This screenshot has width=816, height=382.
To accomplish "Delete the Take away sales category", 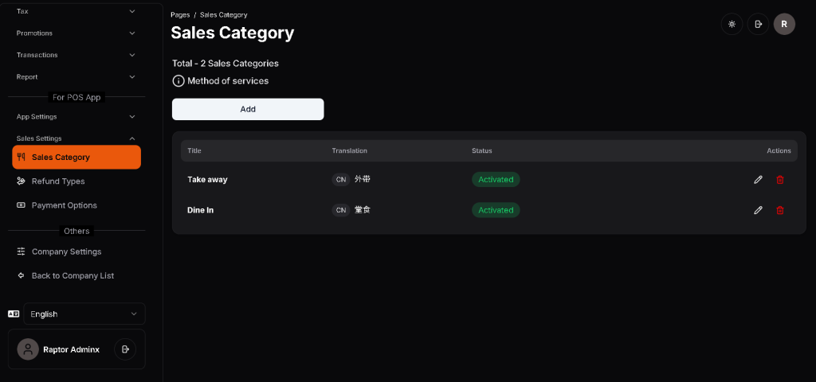I will pyautogui.click(x=780, y=180).
